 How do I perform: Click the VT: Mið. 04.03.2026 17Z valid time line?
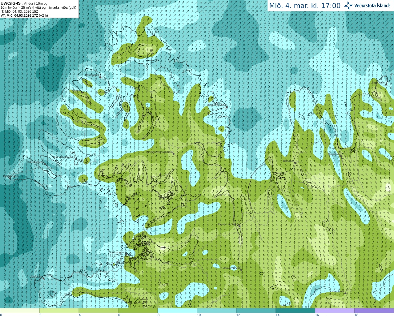(24, 15)
